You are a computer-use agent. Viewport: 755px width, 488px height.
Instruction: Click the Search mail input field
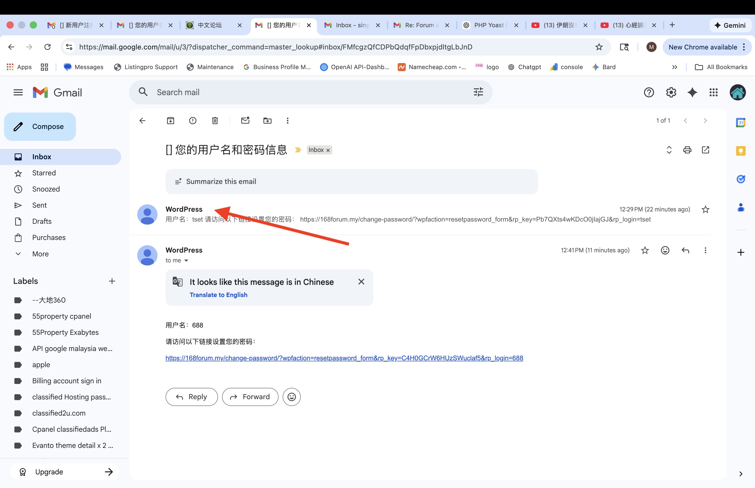(304, 92)
